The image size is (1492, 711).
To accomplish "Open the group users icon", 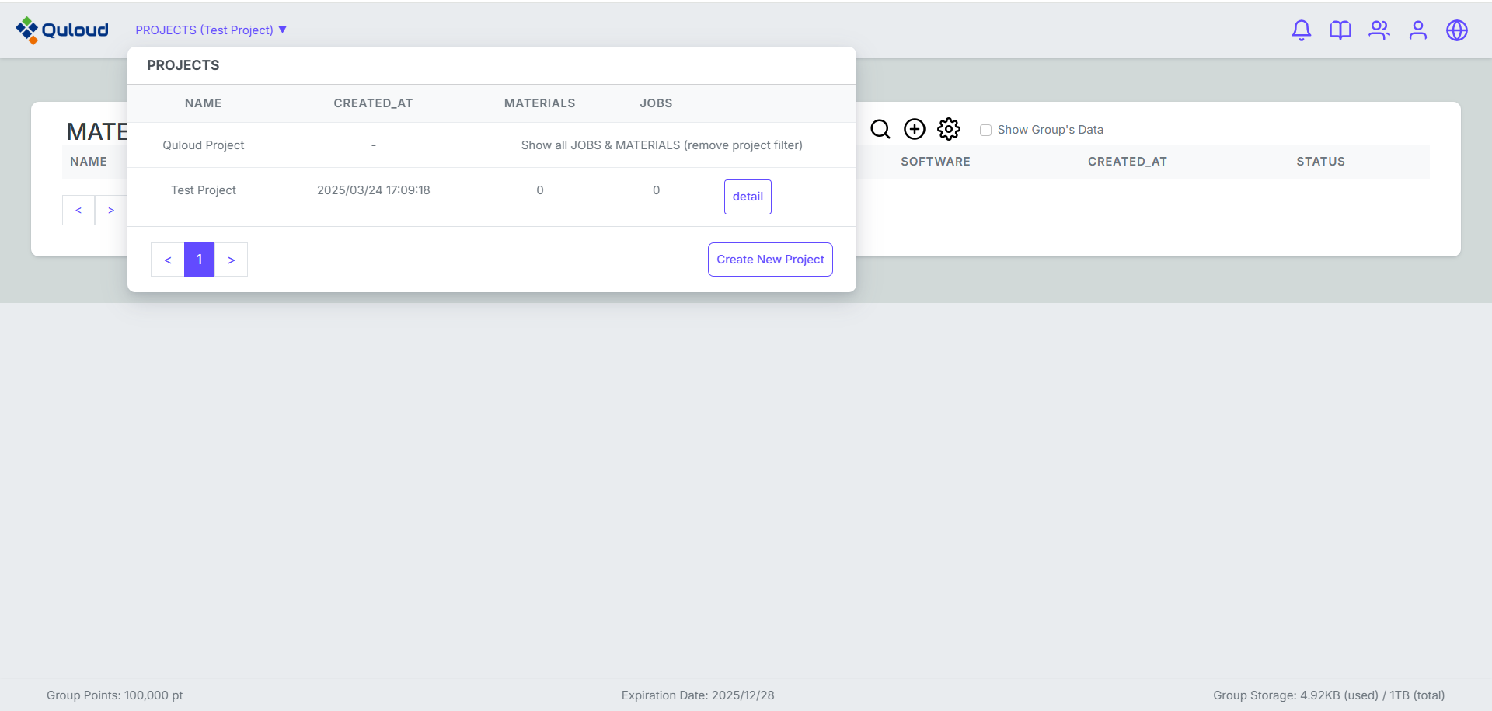I will click(x=1379, y=30).
